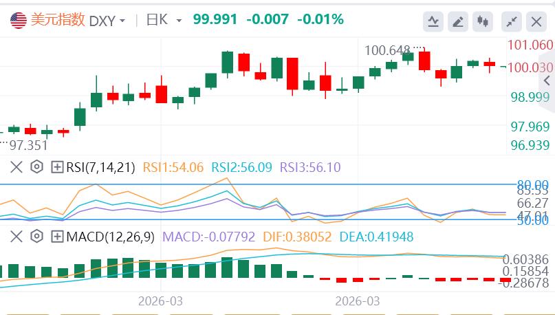Screen dimensions: 555x315
Task: Select the pencil drawing tool
Action: [x=458, y=21]
